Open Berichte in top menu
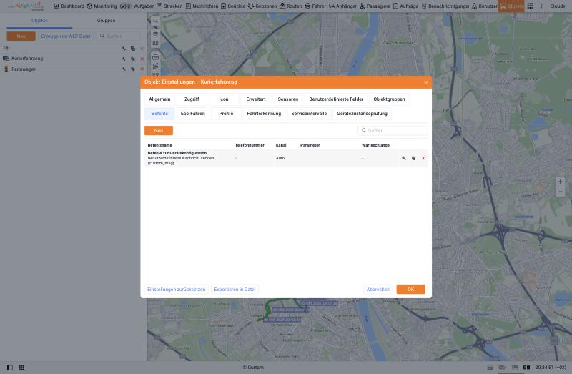This screenshot has width=572, height=374. coord(233,6)
